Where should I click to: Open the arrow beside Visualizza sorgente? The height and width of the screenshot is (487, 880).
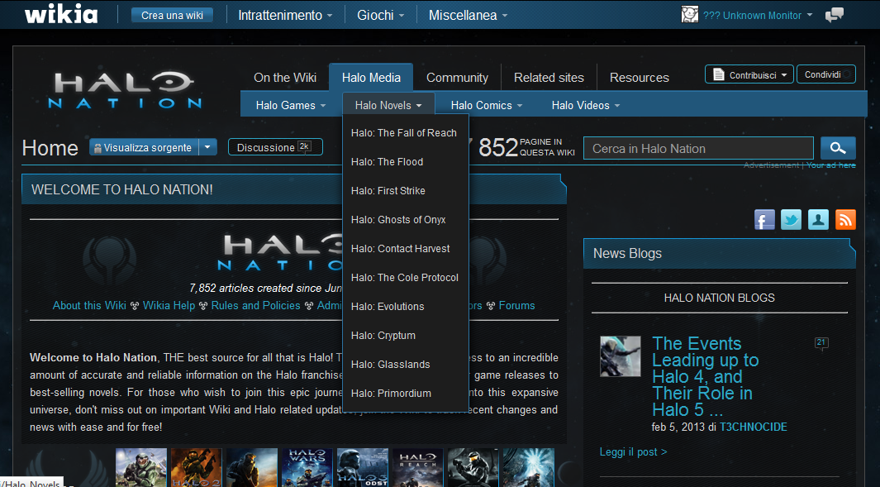[x=207, y=147]
